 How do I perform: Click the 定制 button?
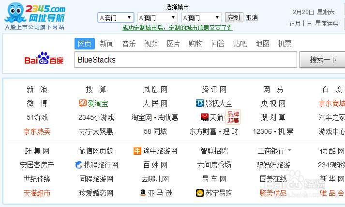(x=234, y=17)
